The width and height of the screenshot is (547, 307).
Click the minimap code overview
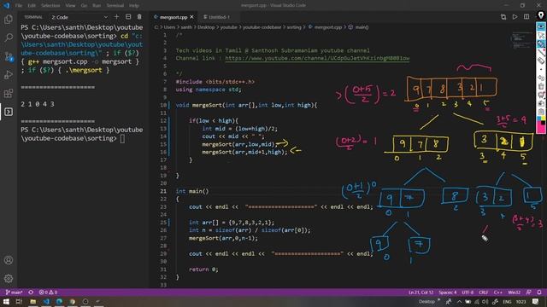click(x=521, y=41)
